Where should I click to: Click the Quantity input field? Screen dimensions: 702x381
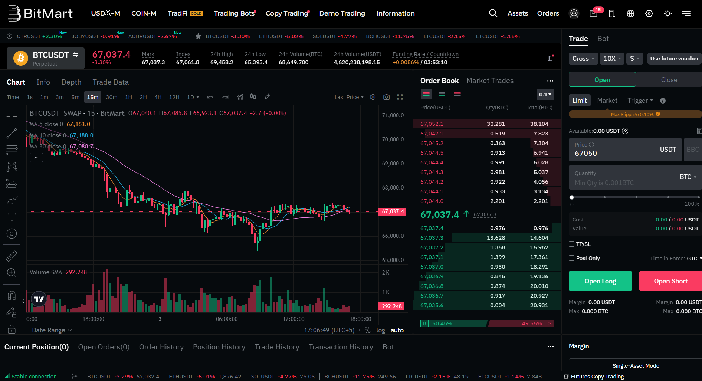[x=635, y=177]
